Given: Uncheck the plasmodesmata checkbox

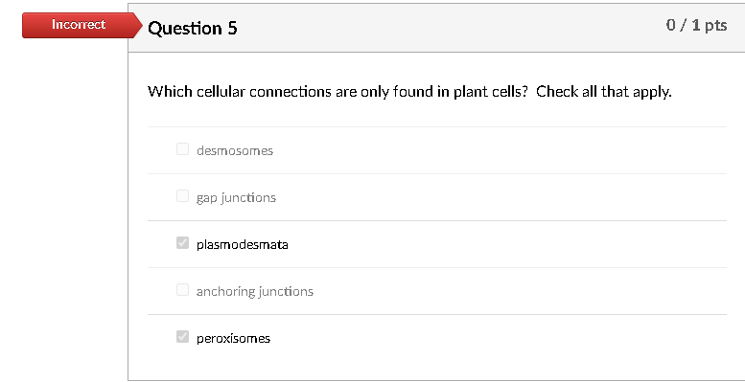Looking at the screenshot, I should point(182,243).
